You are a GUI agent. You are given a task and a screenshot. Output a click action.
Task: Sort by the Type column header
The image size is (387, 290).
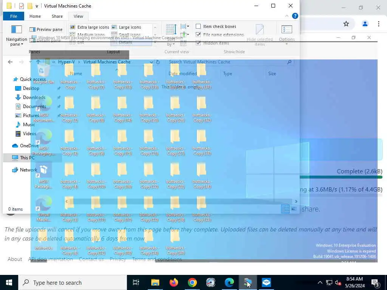tap(228, 74)
